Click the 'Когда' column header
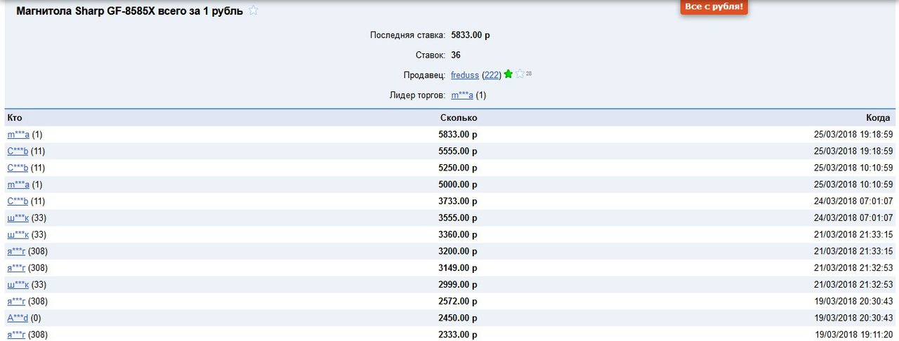899x341 pixels. 879,118
